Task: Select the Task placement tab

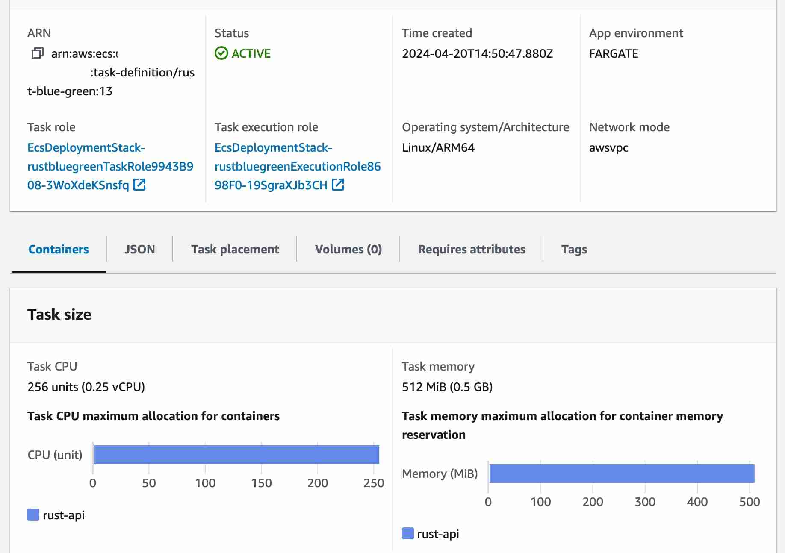Action: 235,249
